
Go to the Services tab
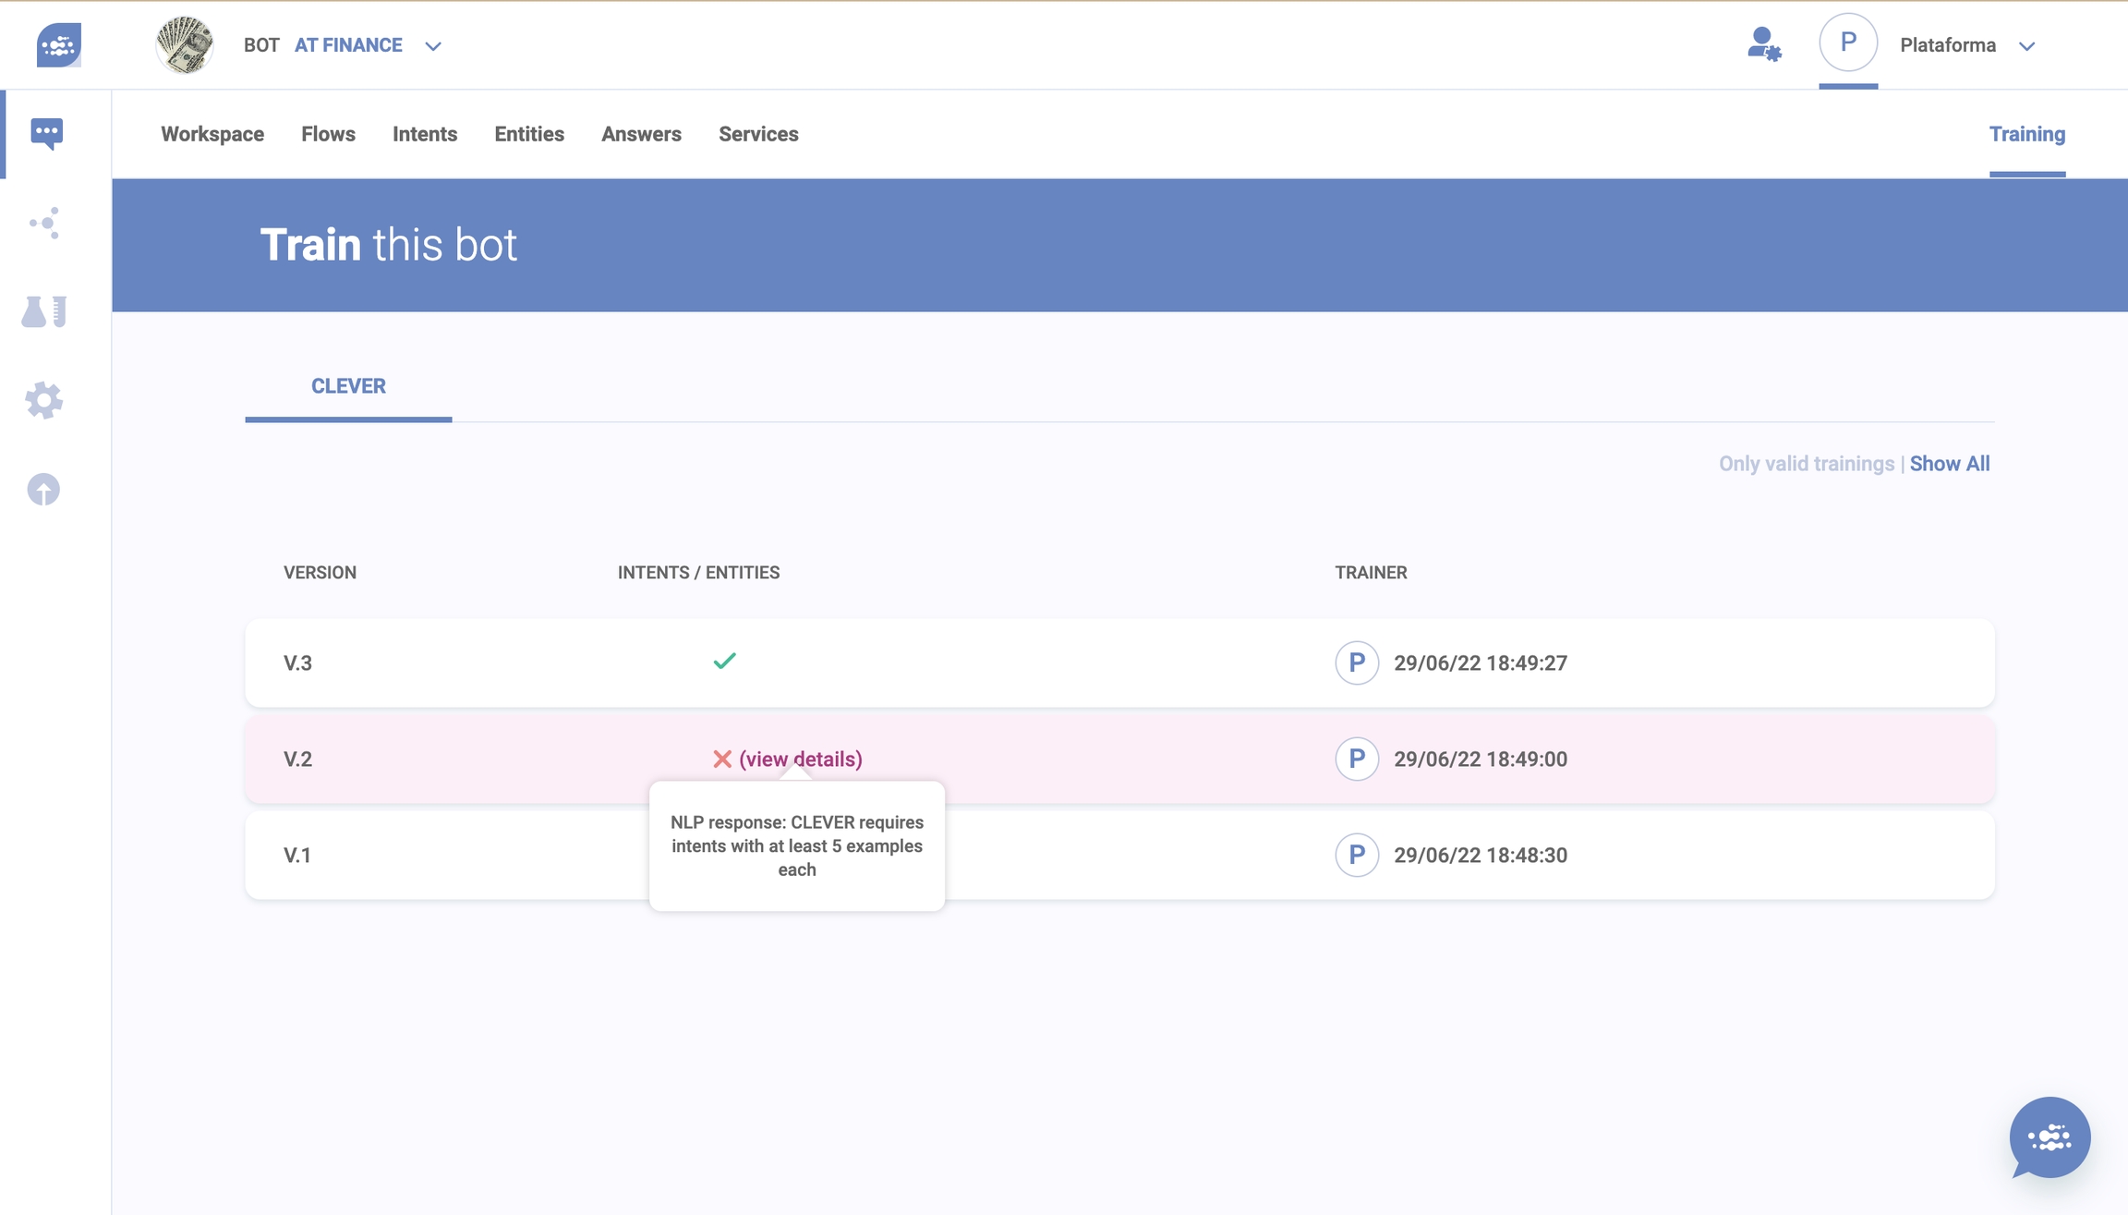758,134
